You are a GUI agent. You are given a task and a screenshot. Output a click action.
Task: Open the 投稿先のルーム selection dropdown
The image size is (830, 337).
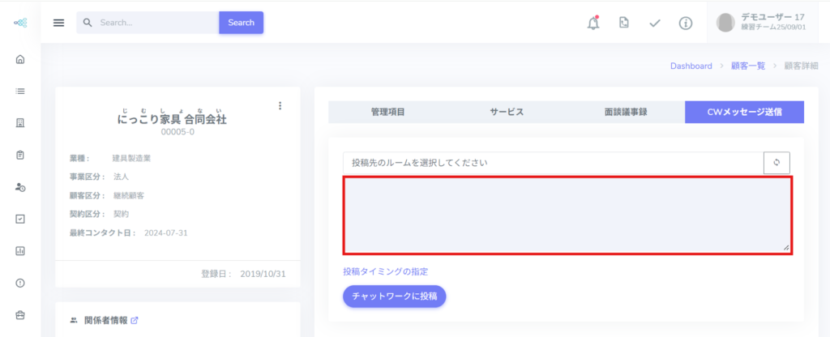tap(553, 163)
